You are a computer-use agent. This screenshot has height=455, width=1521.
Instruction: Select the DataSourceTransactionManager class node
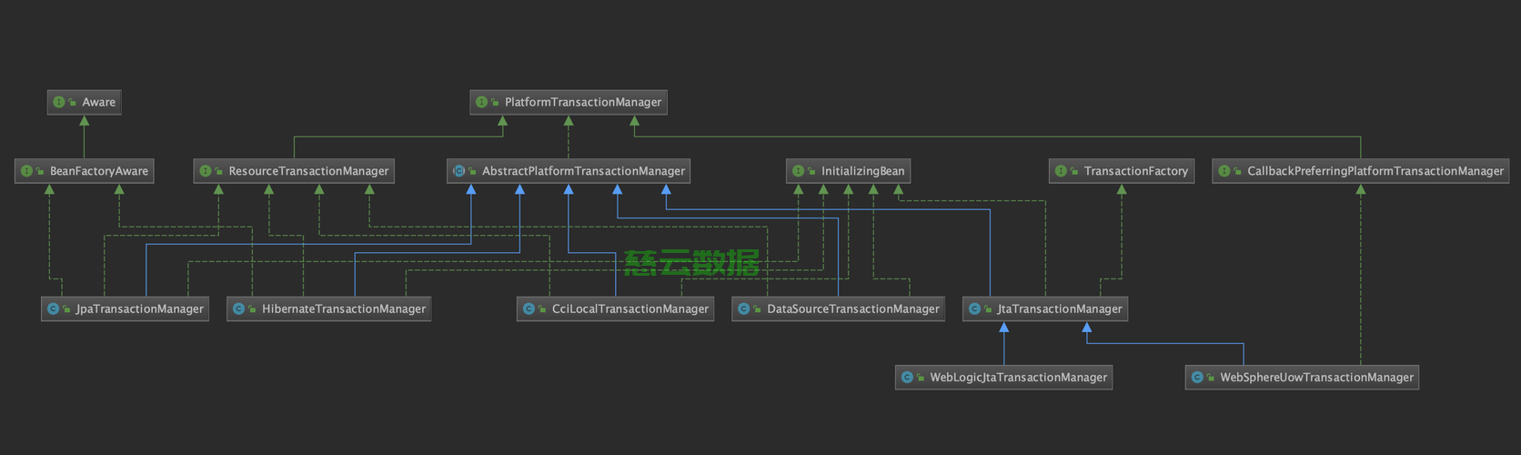click(838, 309)
